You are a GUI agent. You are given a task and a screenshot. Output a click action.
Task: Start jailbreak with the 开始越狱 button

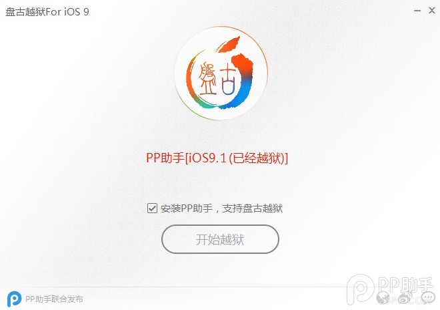[x=220, y=239]
